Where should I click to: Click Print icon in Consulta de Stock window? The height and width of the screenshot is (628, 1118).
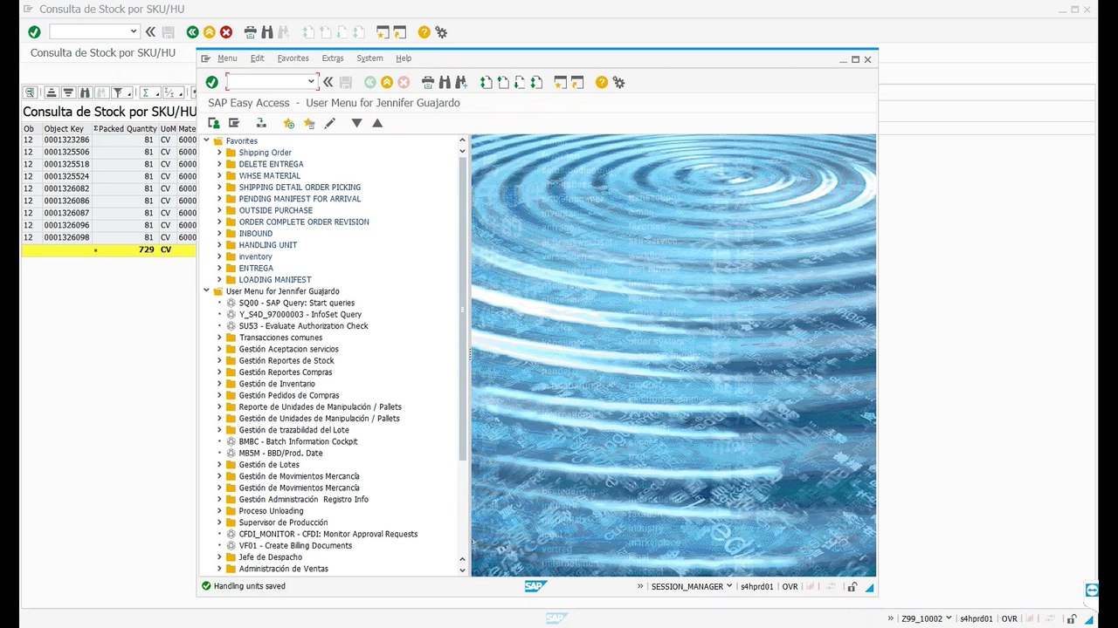click(x=250, y=32)
